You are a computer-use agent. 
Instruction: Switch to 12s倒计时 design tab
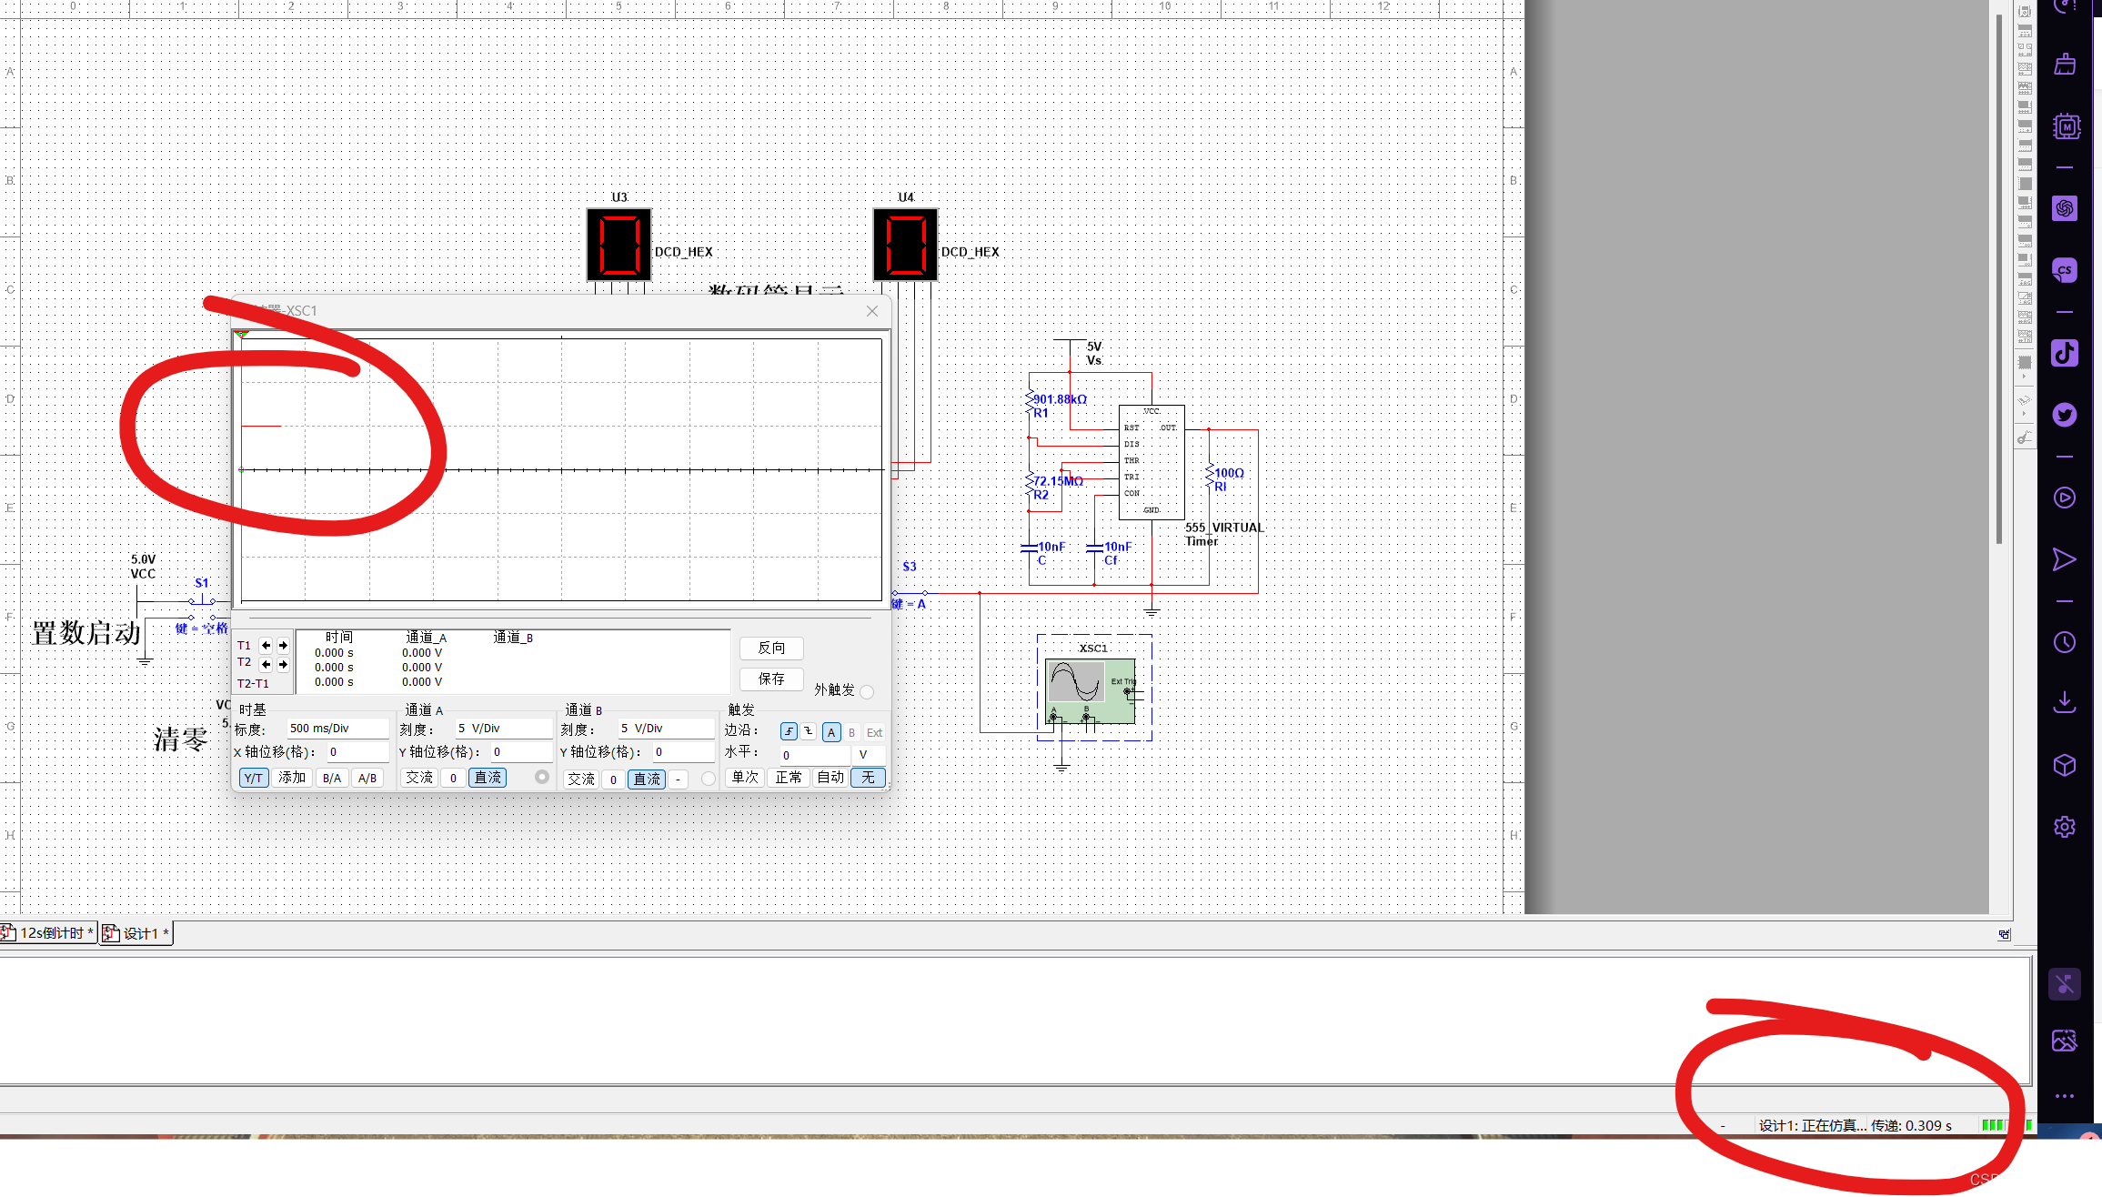(x=49, y=933)
